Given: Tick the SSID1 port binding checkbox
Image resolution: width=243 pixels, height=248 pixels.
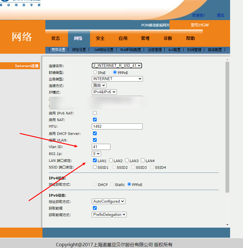Looking at the screenshot, I should pos(95,167).
